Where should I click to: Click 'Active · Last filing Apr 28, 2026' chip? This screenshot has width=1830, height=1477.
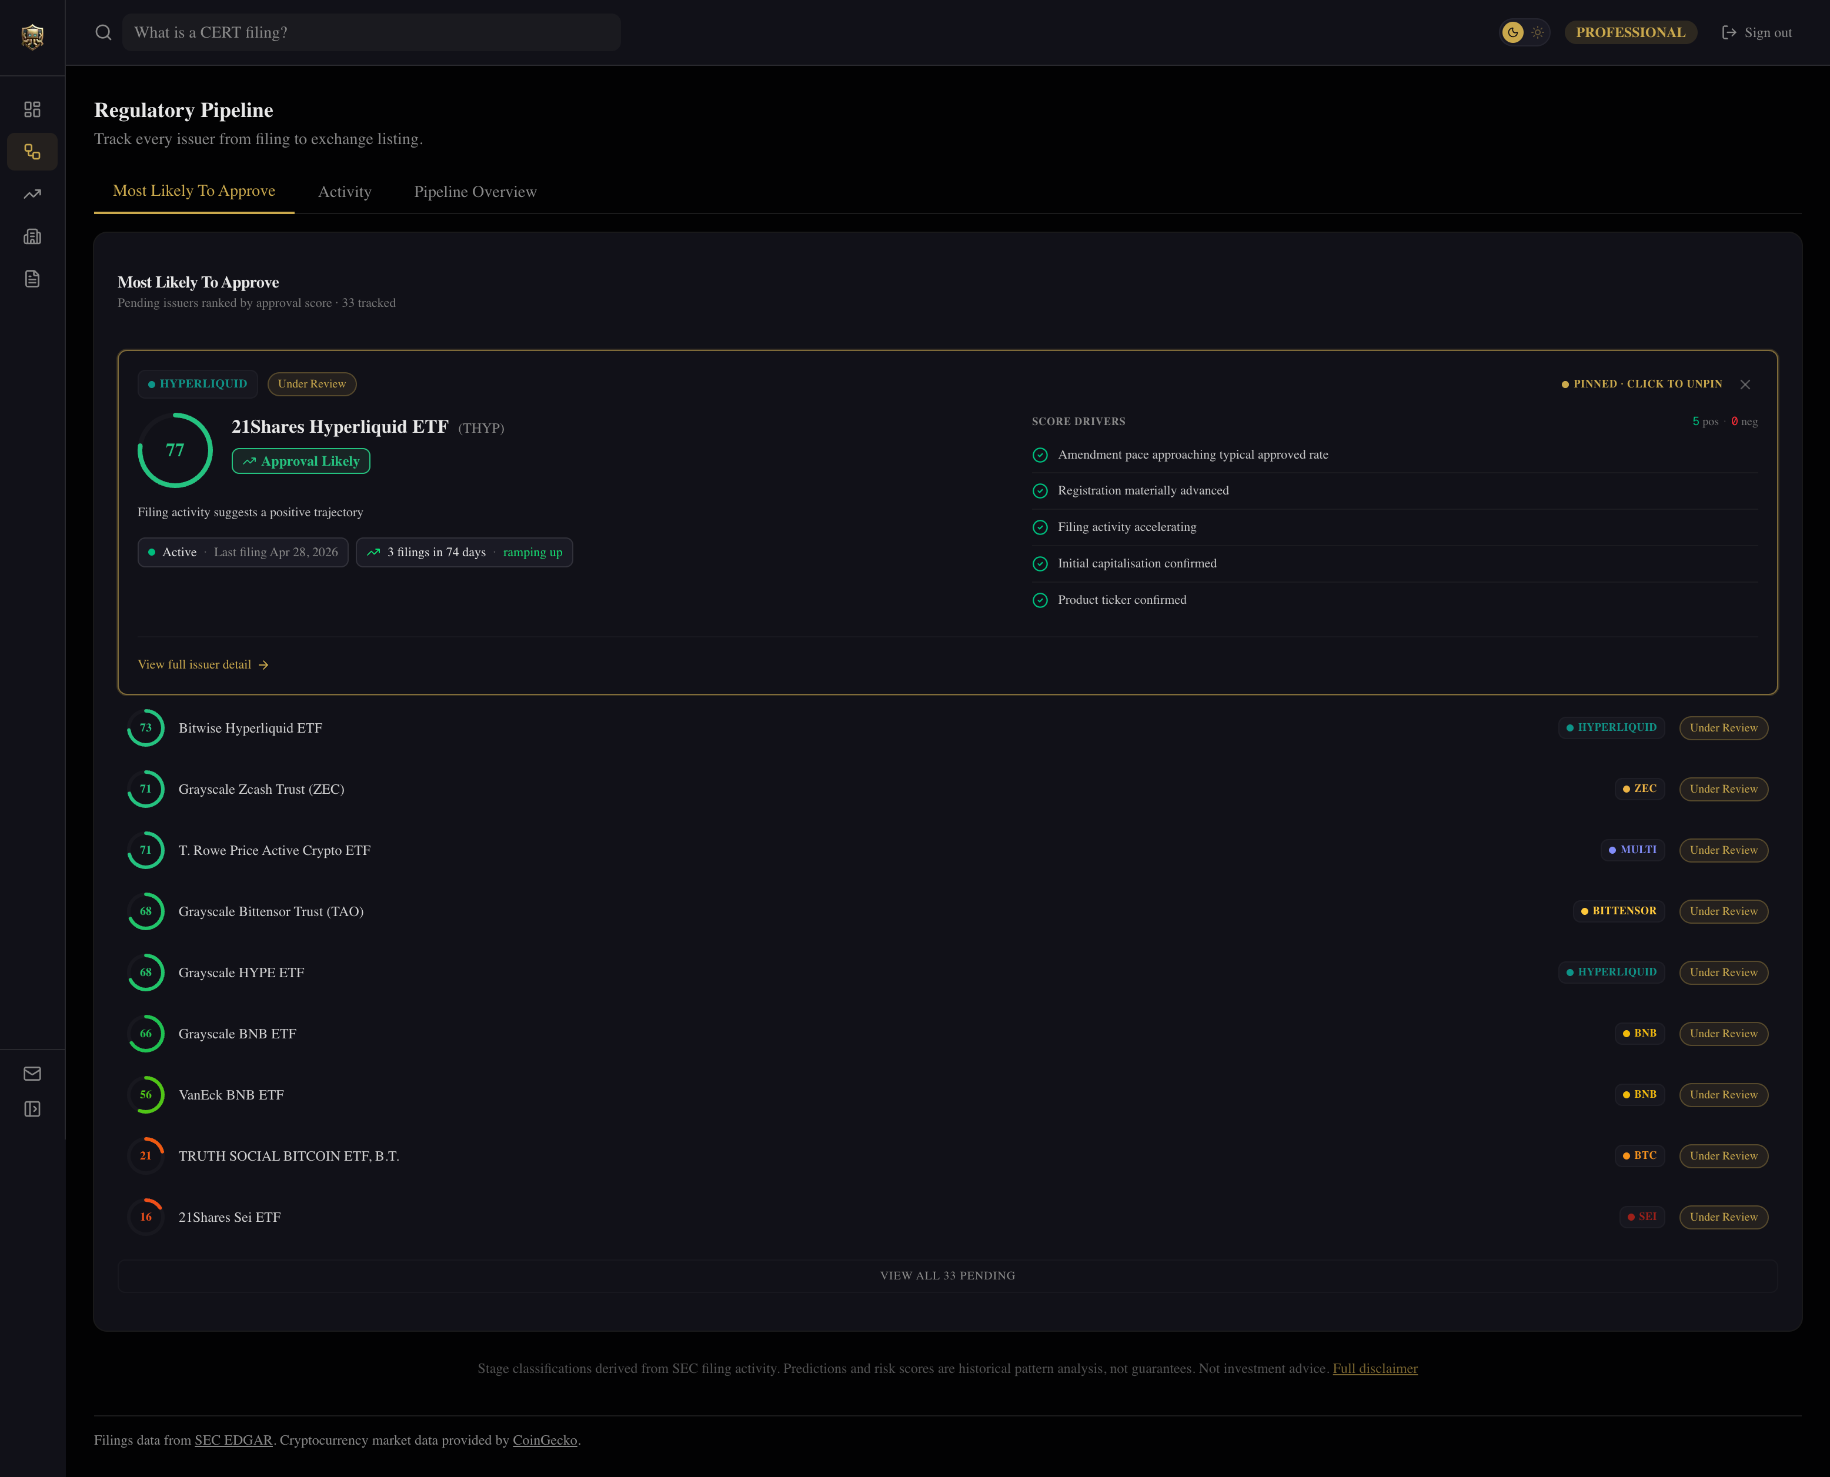[x=242, y=552]
